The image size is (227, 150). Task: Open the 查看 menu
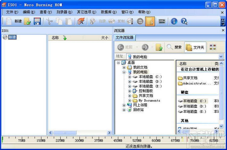point(46,12)
